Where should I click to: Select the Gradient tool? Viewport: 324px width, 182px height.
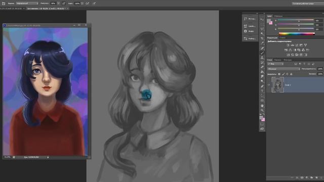click(262, 72)
